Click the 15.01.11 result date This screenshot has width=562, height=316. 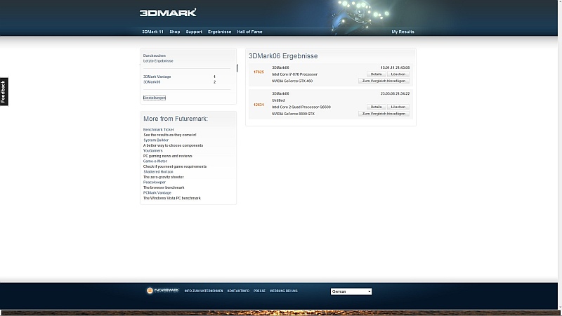[395, 67]
